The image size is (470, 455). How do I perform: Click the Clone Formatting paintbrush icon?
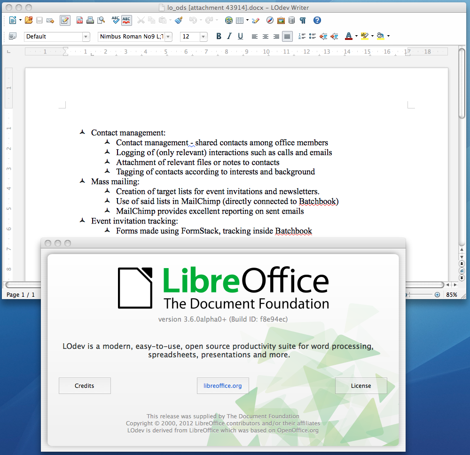(179, 20)
